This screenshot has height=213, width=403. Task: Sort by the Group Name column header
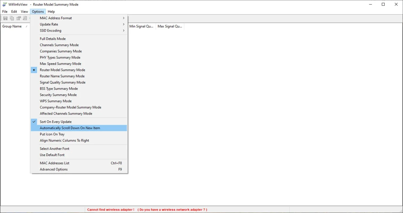point(15,26)
